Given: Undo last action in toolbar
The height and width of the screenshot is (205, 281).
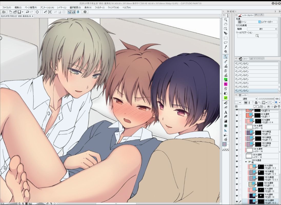Looking at the screenshot, I should coord(27,12).
